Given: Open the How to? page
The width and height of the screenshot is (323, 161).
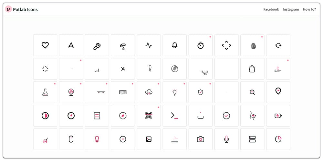Looking at the screenshot, I should (309, 9).
